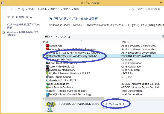Click the DTS Studio Sound icon
The width and height of the screenshot is (164, 114).
pos(47,77)
